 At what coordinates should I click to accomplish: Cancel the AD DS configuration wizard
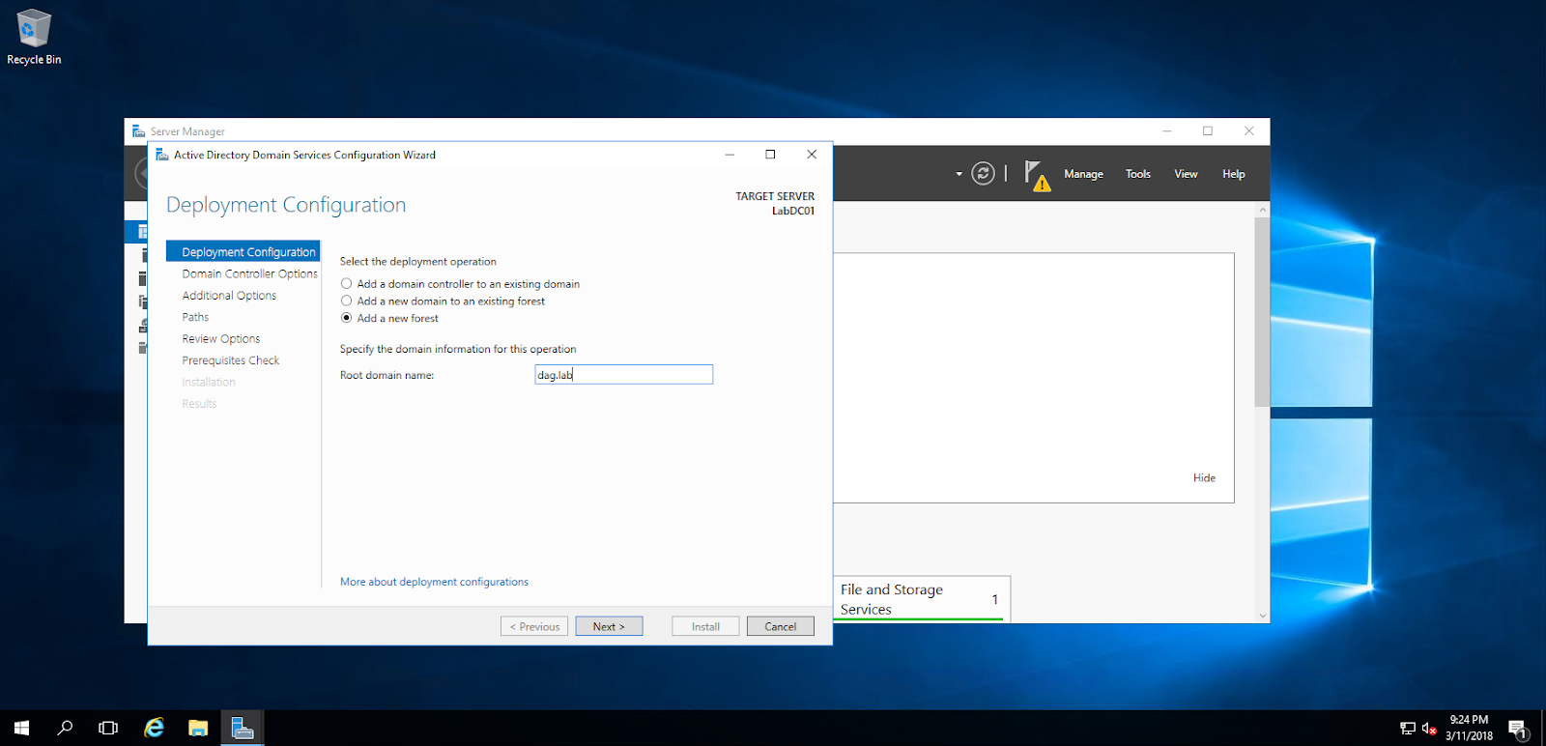pyautogui.click(x=781, y=626)
